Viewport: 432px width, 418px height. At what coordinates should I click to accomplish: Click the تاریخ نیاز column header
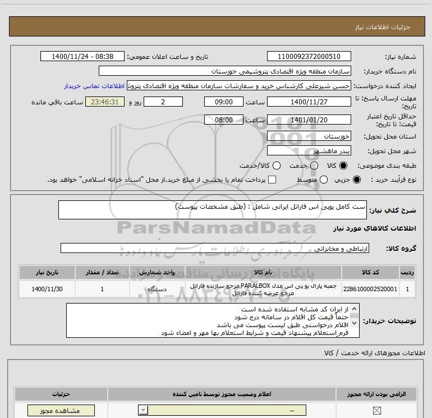coord(47,272)
